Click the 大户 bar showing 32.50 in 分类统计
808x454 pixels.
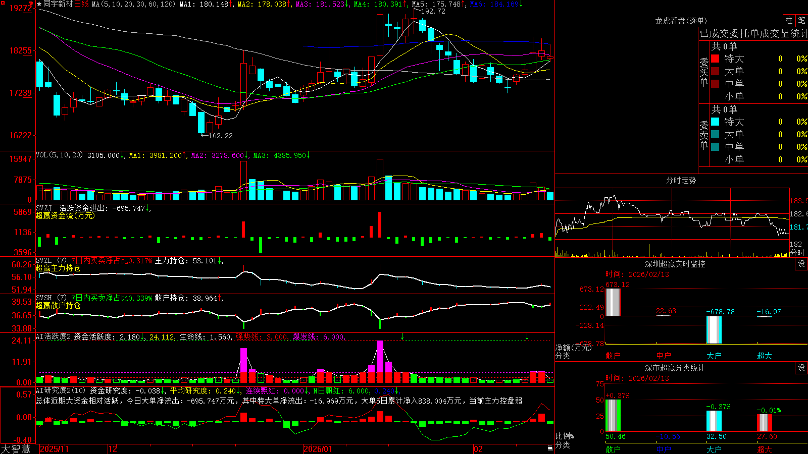click(x=714, y=421)
